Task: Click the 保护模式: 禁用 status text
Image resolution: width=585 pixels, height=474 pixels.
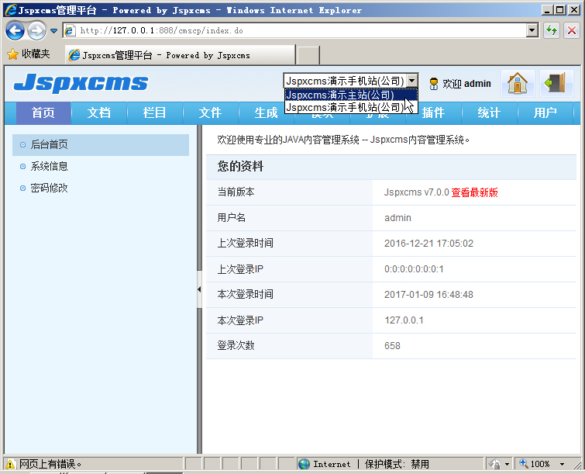Action: [x=397, y=464]
